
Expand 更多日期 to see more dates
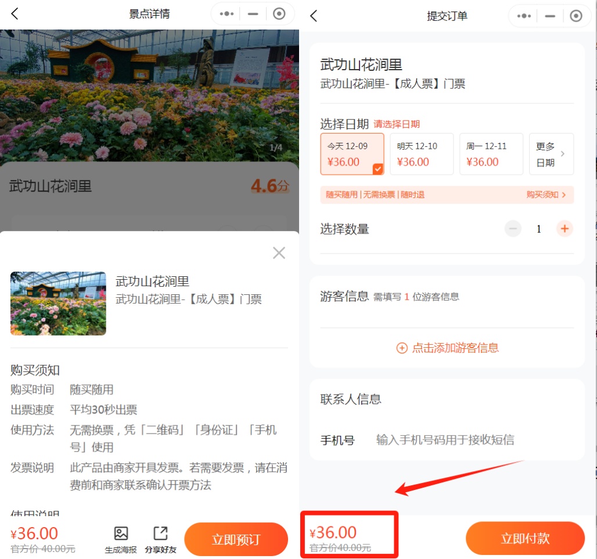click(x=551, y=154)
